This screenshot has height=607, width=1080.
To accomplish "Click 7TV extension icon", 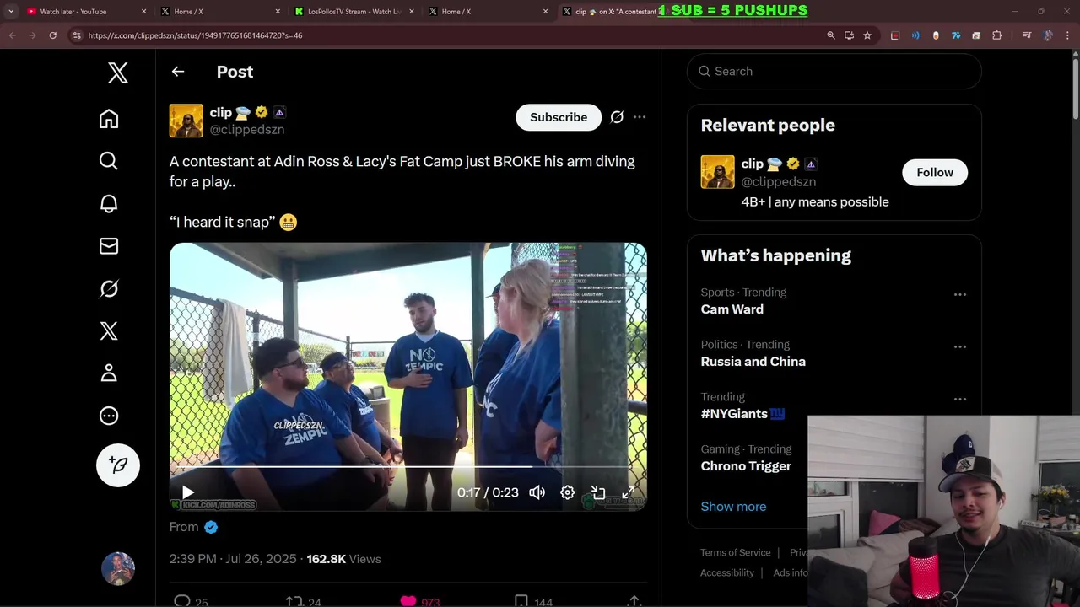I will pyautogui.click(x=956, y=35).
